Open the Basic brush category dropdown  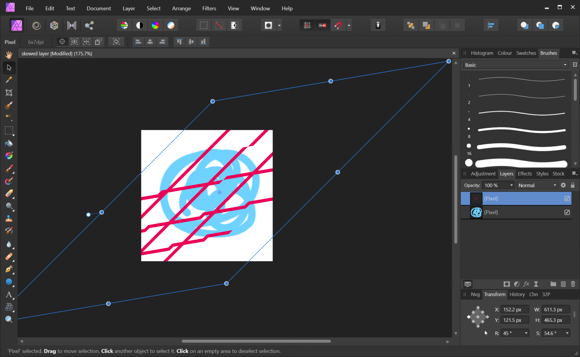[516, 65]
